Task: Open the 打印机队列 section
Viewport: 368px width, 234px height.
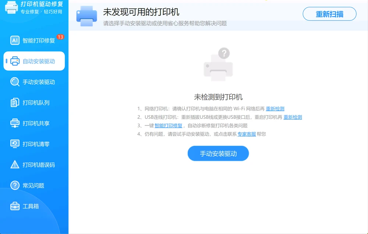Action: point(34,103)
